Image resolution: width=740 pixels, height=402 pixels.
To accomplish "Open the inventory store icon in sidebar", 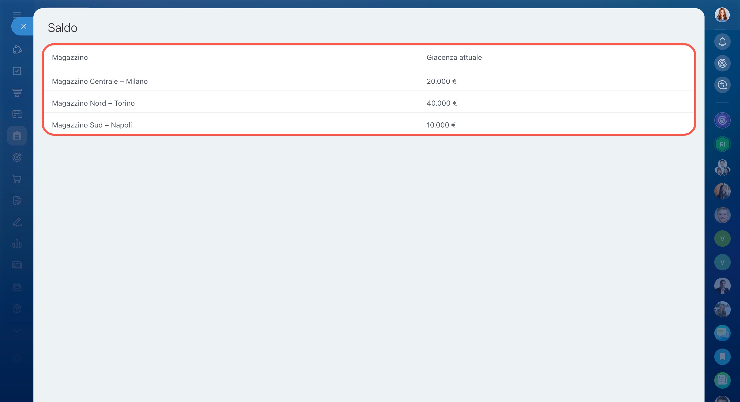I will (17, 136).
